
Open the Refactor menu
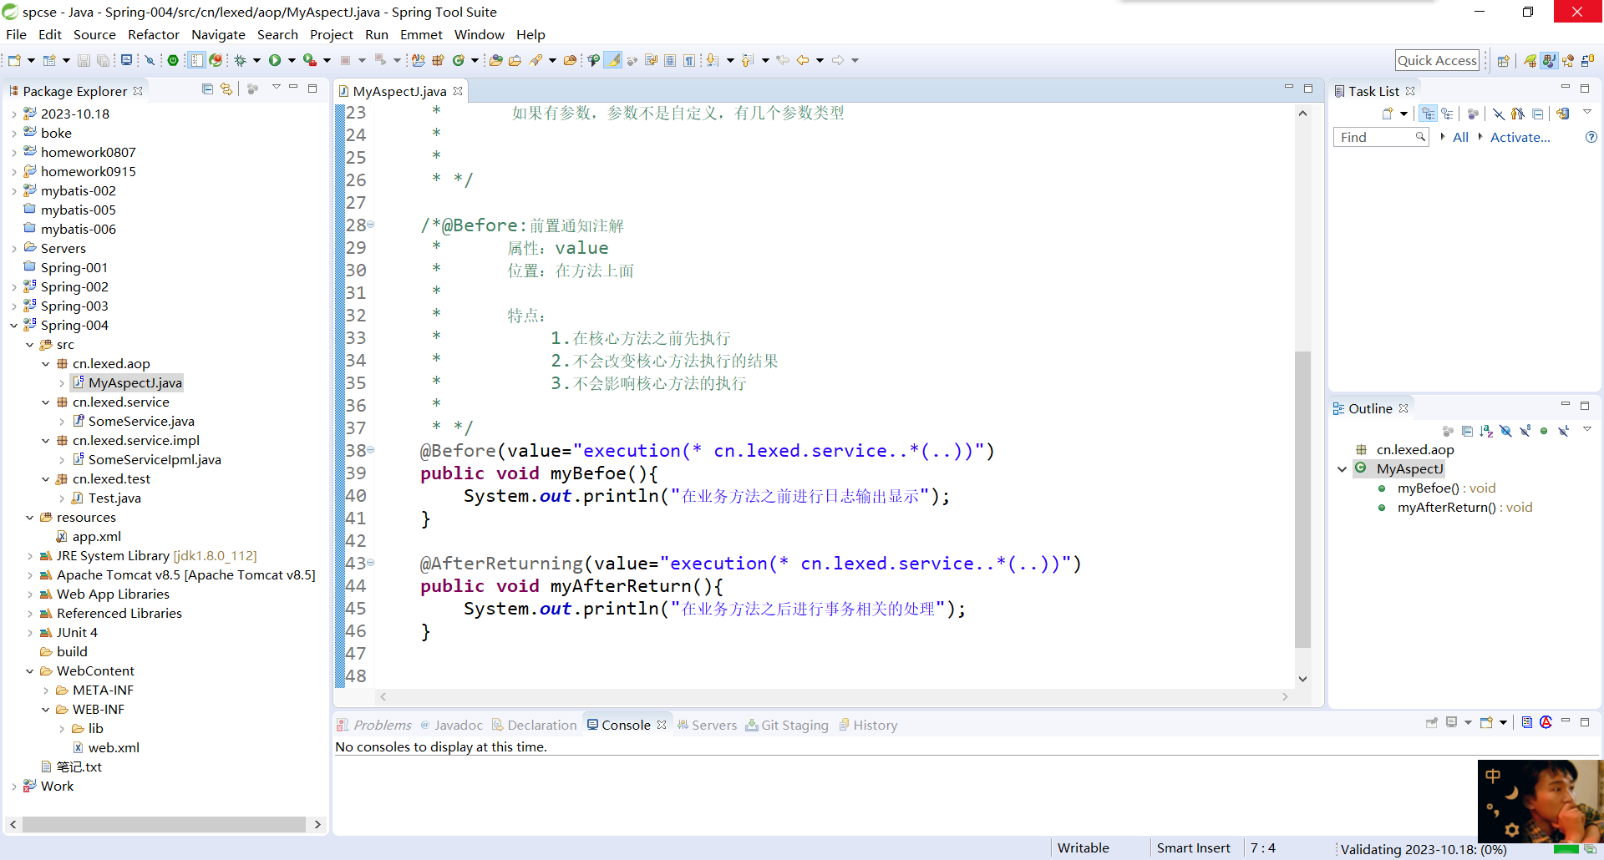tap(153, 34)
